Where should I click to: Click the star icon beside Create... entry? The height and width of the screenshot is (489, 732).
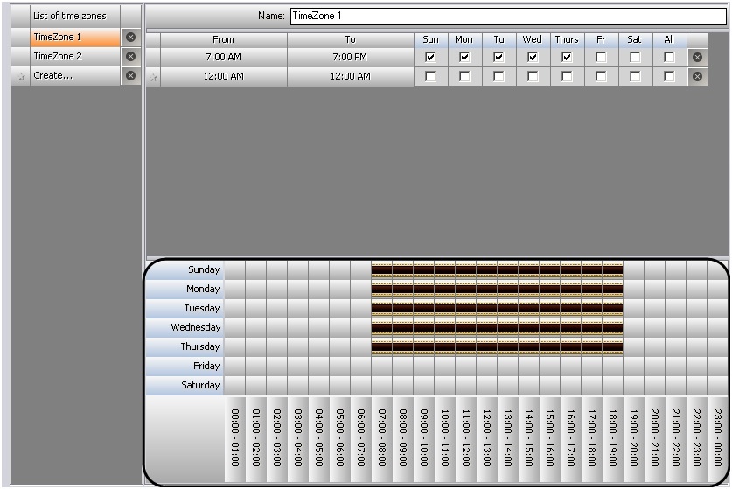point(19,77)
